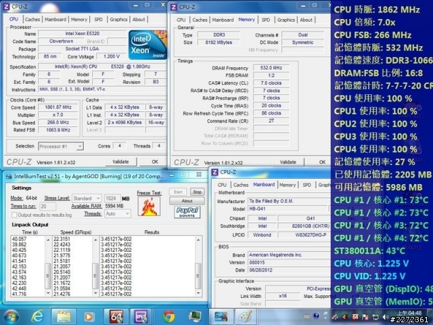The height and width of the screenshot is (325, 433).
Task: Click the action center flag tray icon
Action: (365, 318)
